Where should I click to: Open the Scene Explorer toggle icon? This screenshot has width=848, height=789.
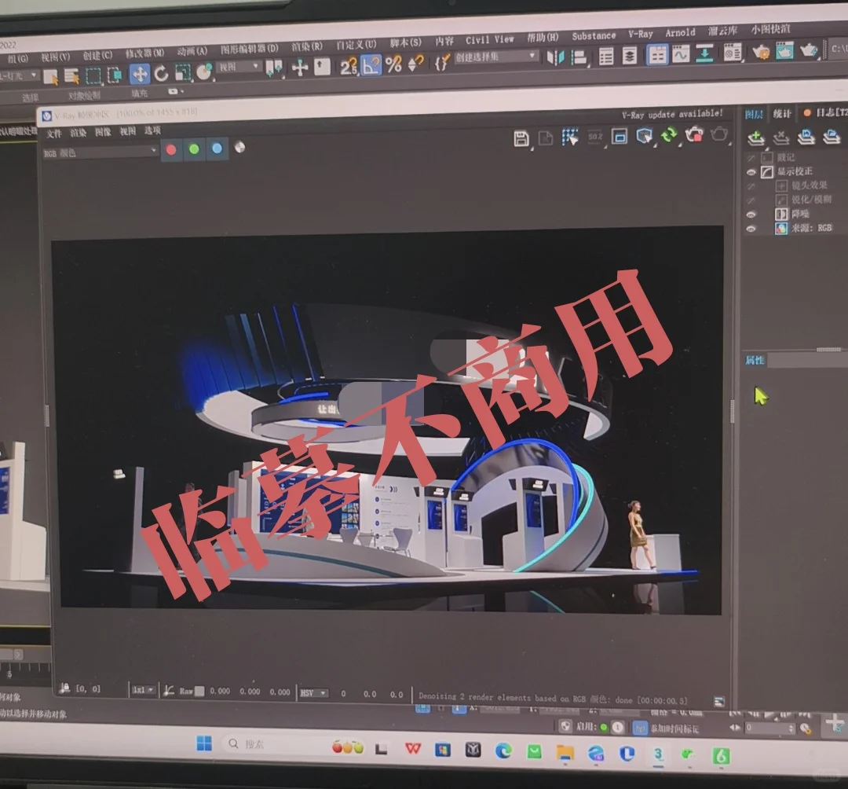pos(606,57)
